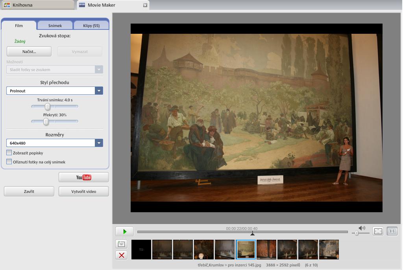
Task: Go to the Knihovna tab
Action: (37, 5)
